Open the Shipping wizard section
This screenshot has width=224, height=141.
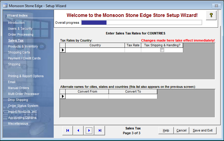tap(14, 64)
